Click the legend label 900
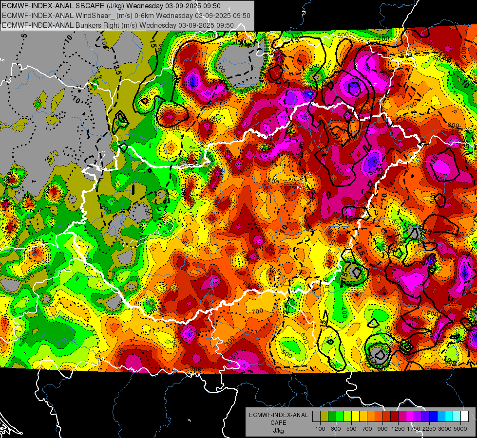The width and height of the screenshot is (477, 438). 382,429
